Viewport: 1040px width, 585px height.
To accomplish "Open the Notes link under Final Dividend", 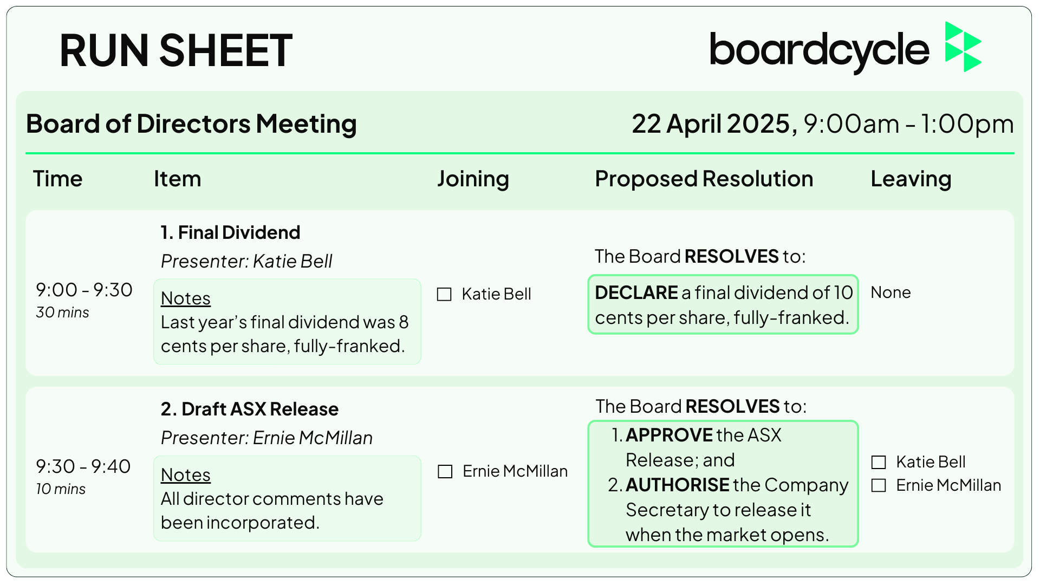I will [x=186, y=298].
